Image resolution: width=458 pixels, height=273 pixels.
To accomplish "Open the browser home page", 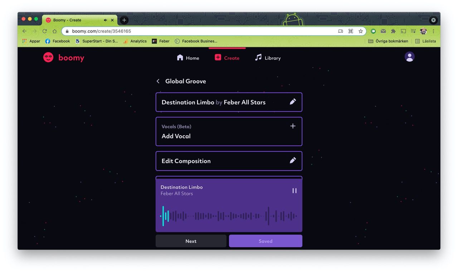I will click(x=54, y=31).
